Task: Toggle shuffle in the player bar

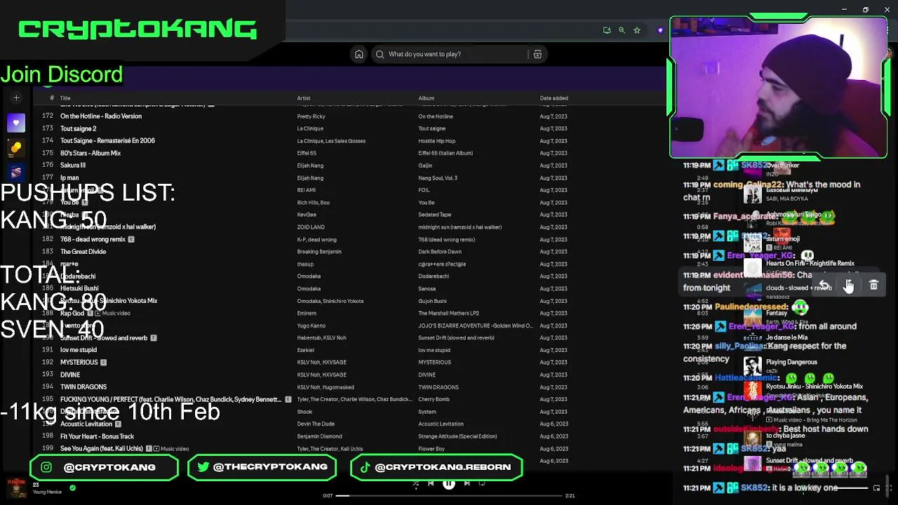Action: coord(416,483)
